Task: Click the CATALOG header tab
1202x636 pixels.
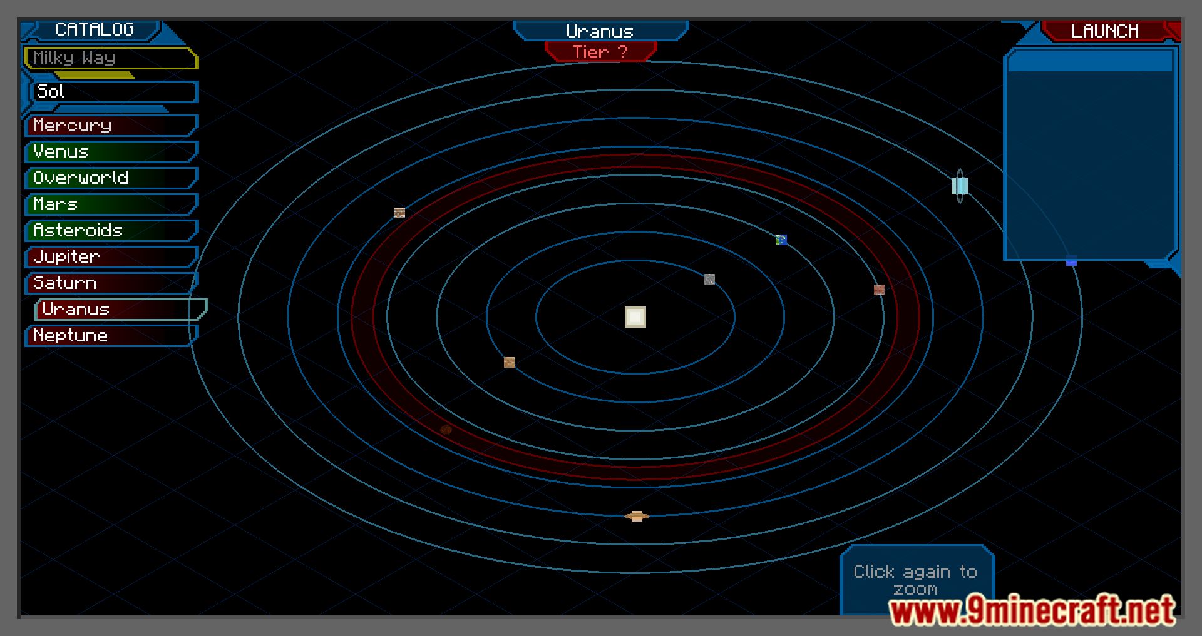Action: (x=95, y=30)
